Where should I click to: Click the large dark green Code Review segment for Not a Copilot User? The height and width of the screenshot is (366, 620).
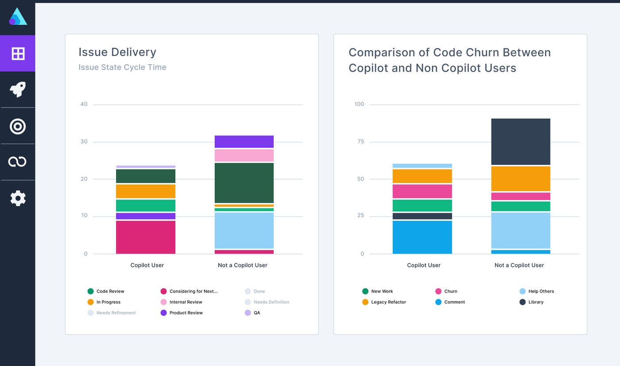244,183
